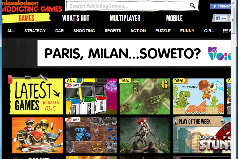The image size is (238, 159).
Task: Choose the Shooting category
Action: point(84,31)
